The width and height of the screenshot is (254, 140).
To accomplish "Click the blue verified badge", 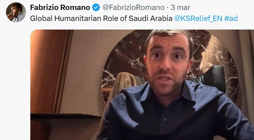I will 96,7.
